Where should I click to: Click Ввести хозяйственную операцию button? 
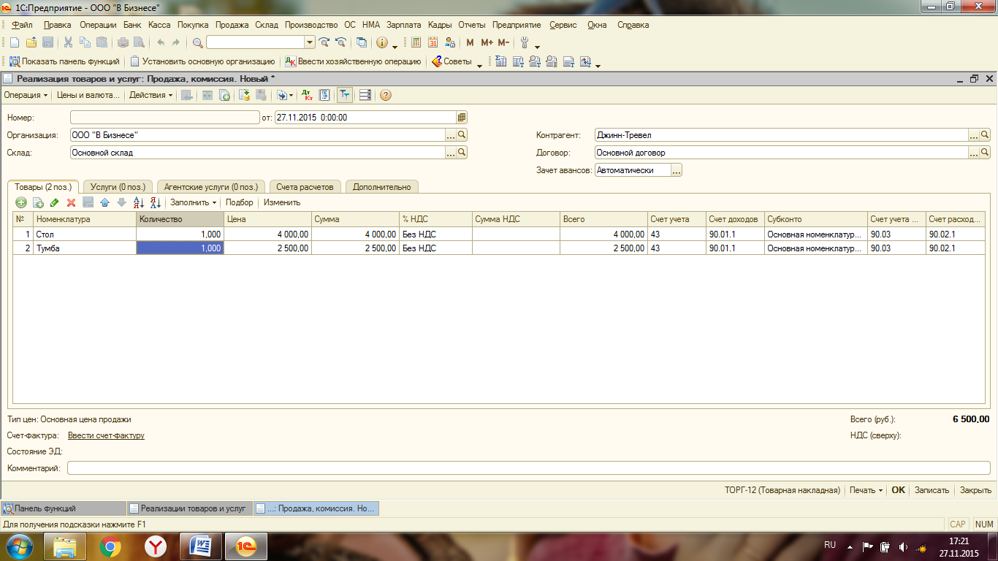pyautogui.click(x=353, y=61)
